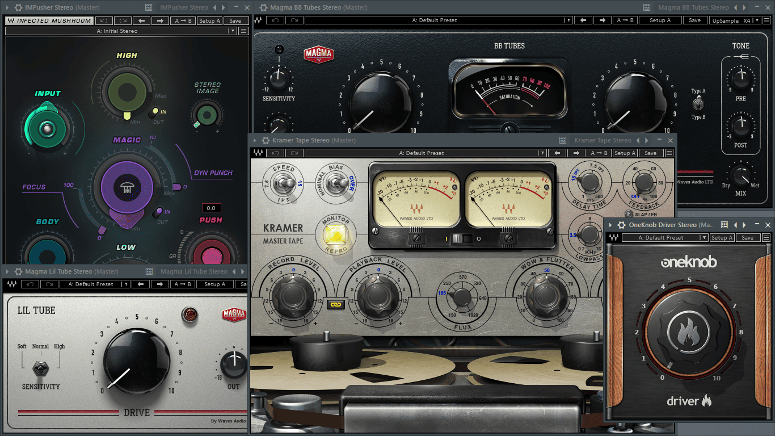Toggle Lil Tube Sensitivity switch

40,368
